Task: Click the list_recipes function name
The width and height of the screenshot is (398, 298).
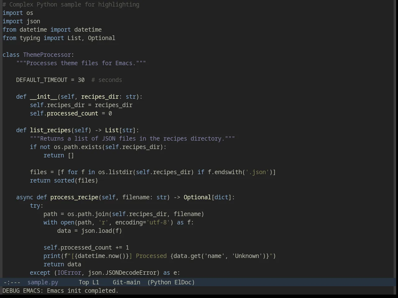Action: pyautogui.click(x=50, y=130)
